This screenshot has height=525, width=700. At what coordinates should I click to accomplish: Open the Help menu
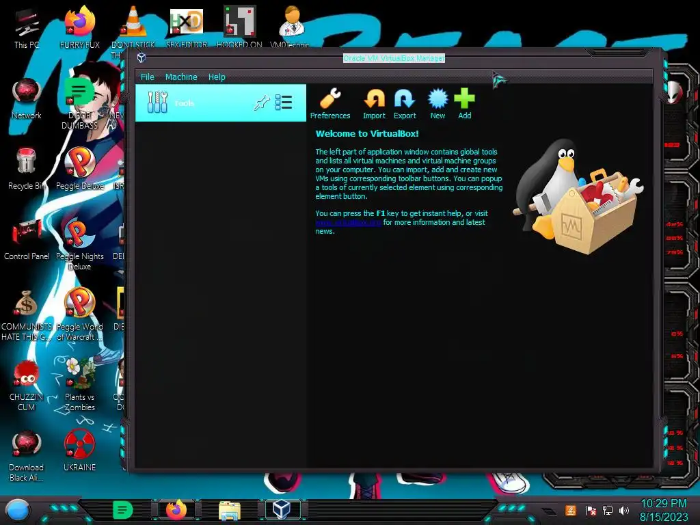coord(217,77)
